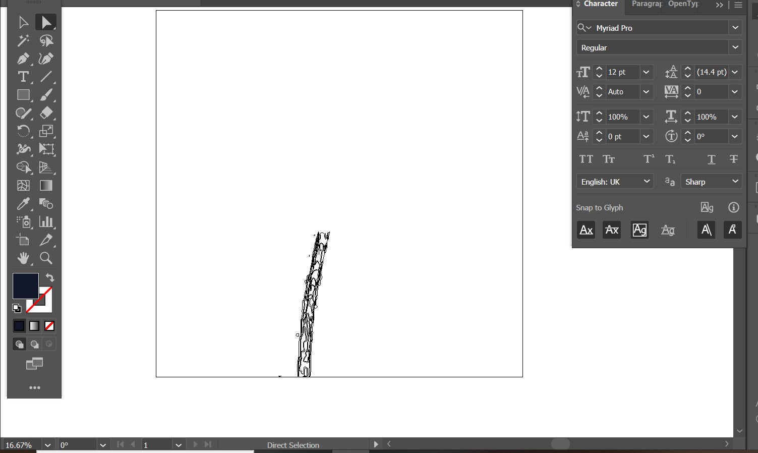Image resolution: width=758 pixels, height=453 pixels.
Task: Reset to default fill and stroke
Action: (17, 308)
